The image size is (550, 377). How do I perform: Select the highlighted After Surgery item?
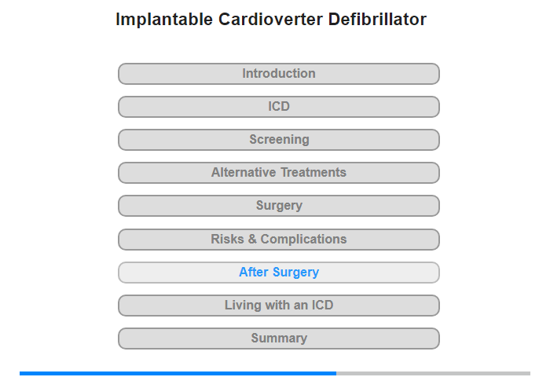point(278,273)
